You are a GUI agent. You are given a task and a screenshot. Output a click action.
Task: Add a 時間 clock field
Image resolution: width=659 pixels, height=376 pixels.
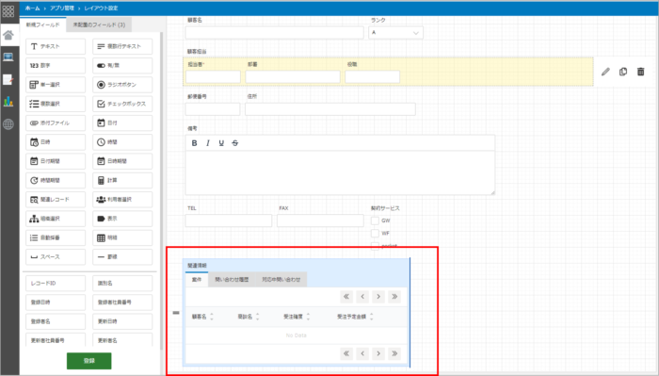122,142
